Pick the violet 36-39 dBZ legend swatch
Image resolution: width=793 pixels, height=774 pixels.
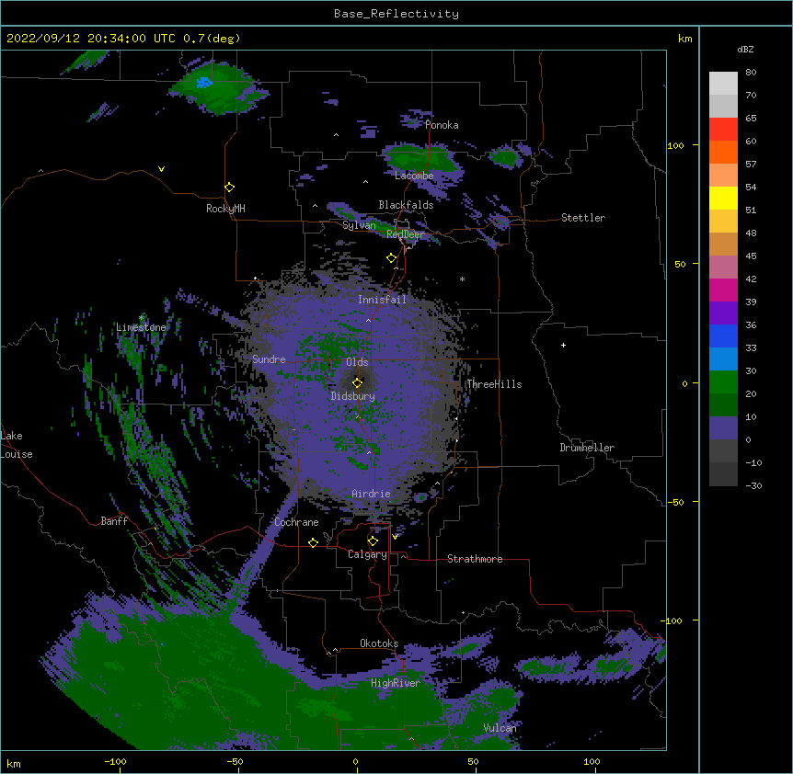[x=723, y=313]
